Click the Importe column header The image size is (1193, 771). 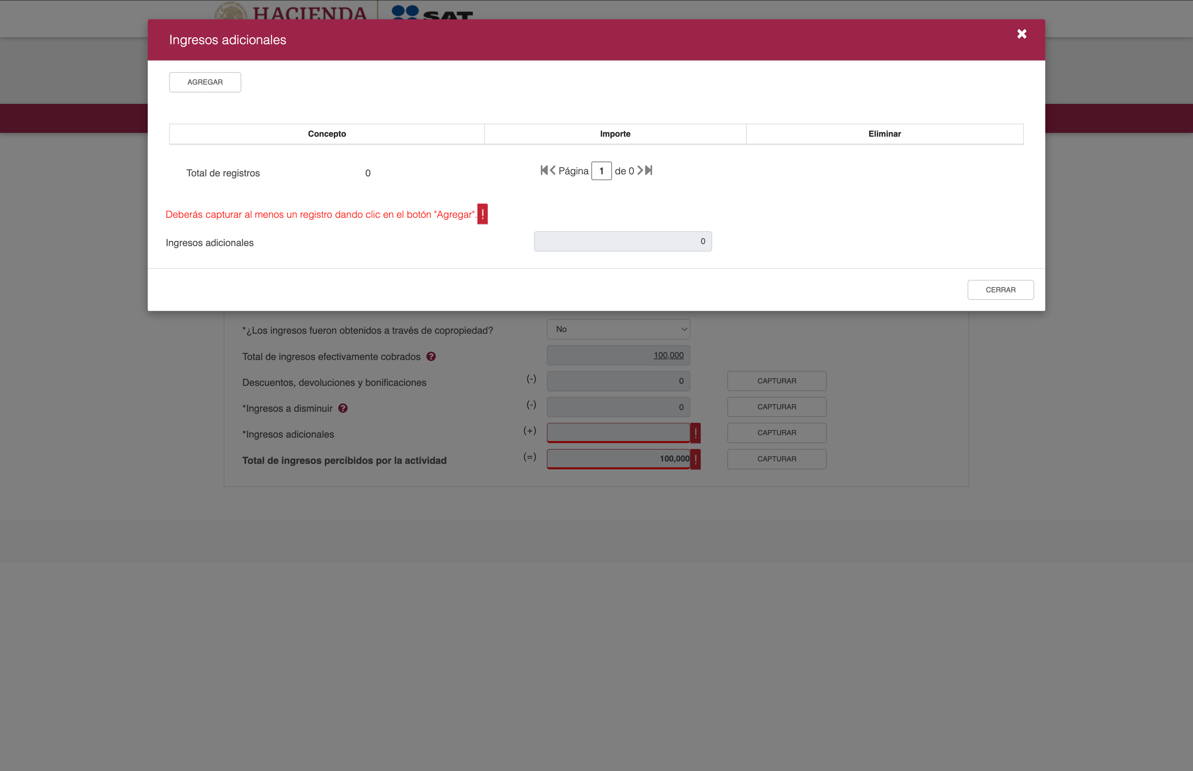click(615, 134)
